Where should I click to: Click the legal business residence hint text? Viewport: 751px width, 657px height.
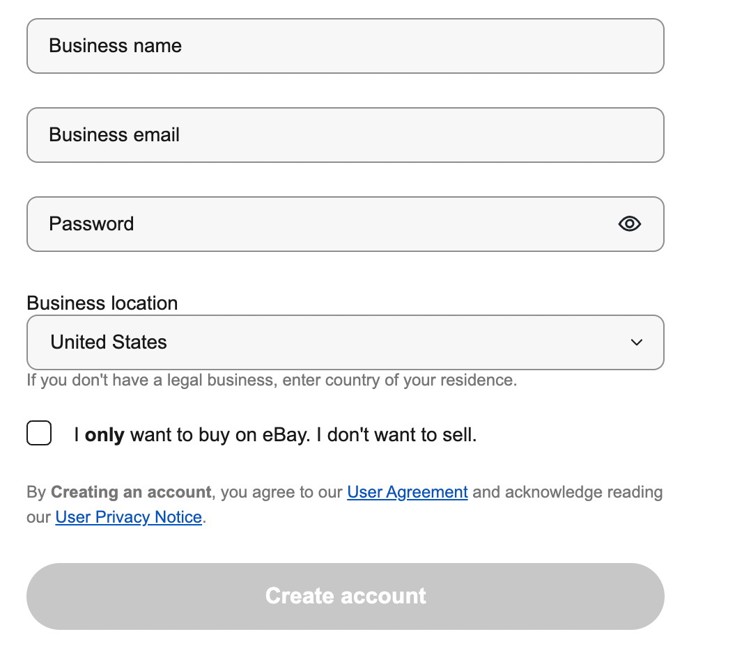272,380
